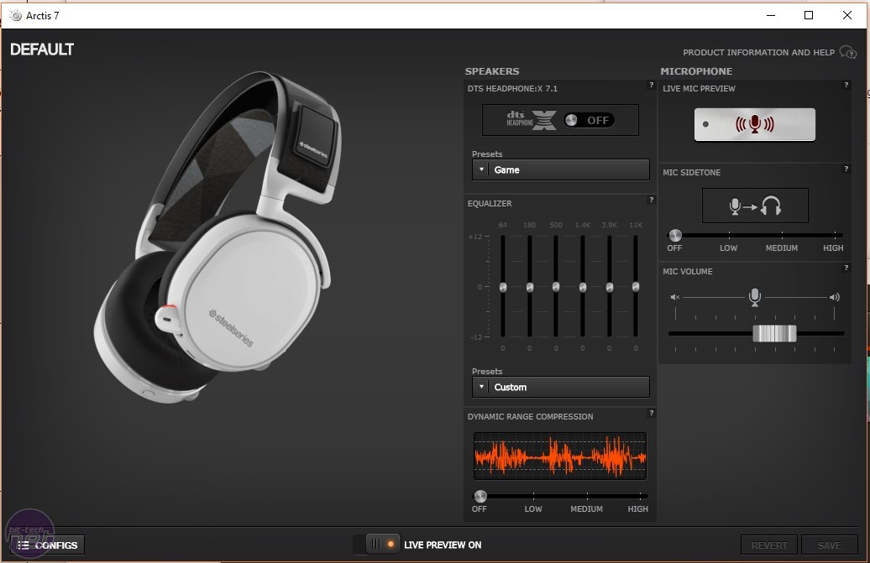
Task: Click the DTS Headphone:X logo
Action: [531, 120]
